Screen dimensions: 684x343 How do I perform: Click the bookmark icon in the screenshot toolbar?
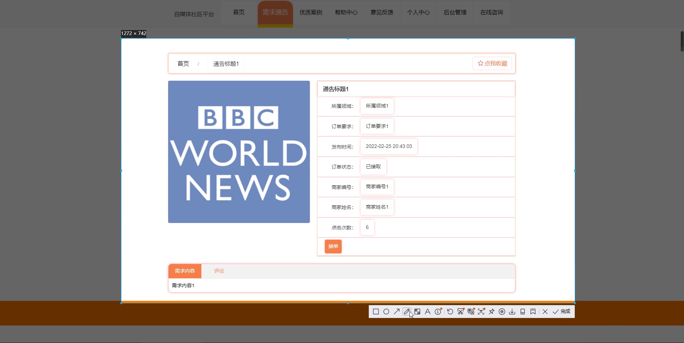pos(533,312)
